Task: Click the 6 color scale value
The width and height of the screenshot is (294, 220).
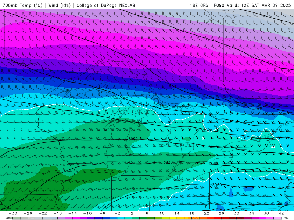Action: [x=147, y=213]
